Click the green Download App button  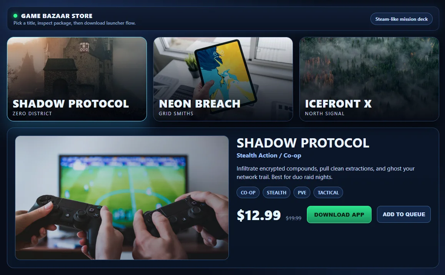339,215
